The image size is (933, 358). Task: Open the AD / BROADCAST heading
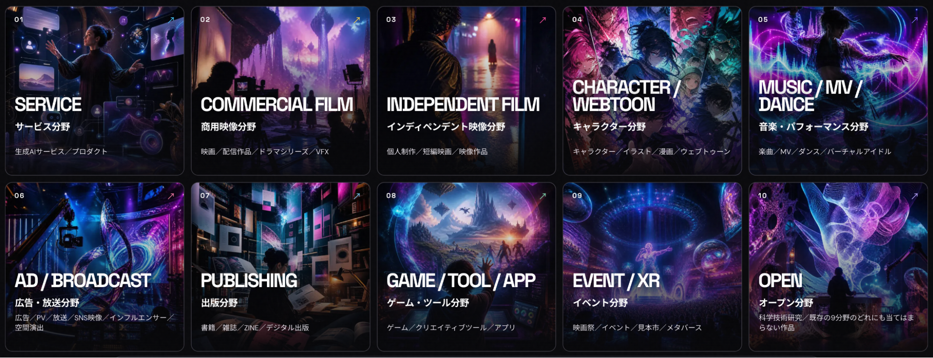tap(83, 281)
